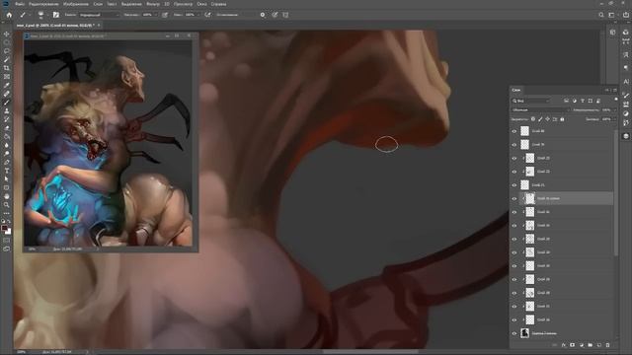
Task: Click the selected layer's thumbnail
Action: coord(530,198)
